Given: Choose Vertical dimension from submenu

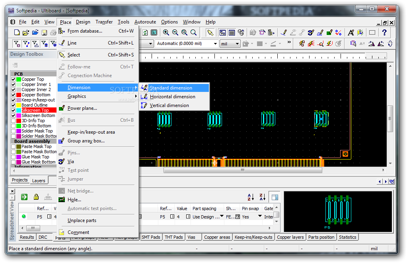Looking at the screenshot, I should (x=174, y=105).
